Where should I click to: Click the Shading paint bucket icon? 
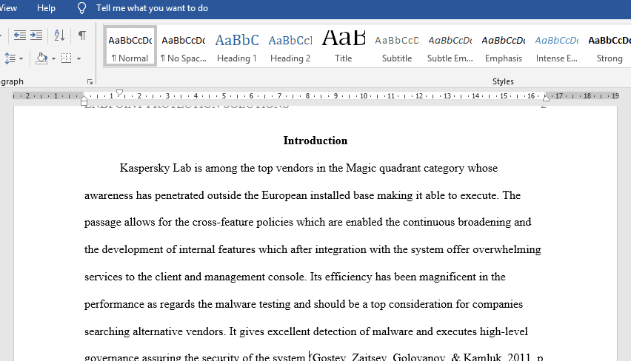[x=41, y=58]
